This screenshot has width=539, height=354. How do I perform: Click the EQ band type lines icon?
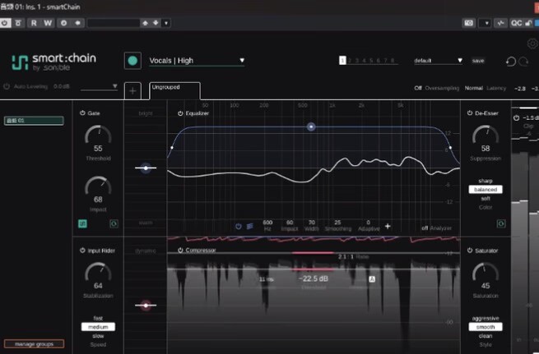tap(250, 226)
